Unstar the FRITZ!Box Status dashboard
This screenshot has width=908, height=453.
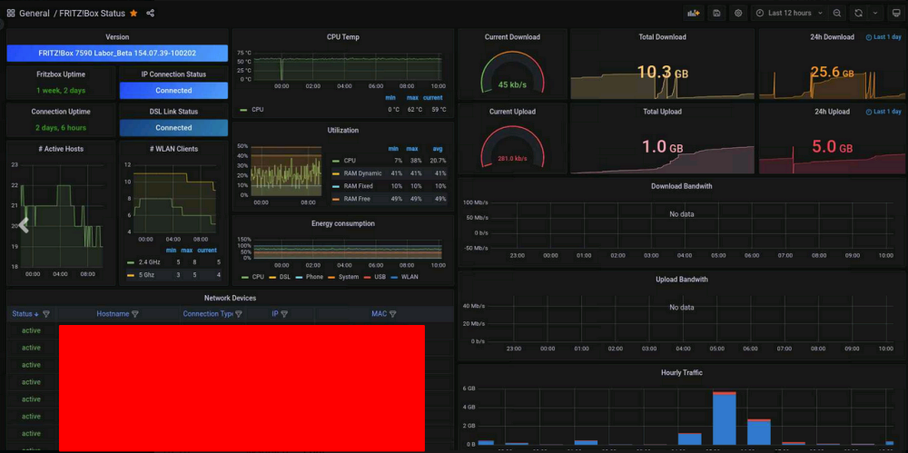pyautogui.click(x=133, y=13)
